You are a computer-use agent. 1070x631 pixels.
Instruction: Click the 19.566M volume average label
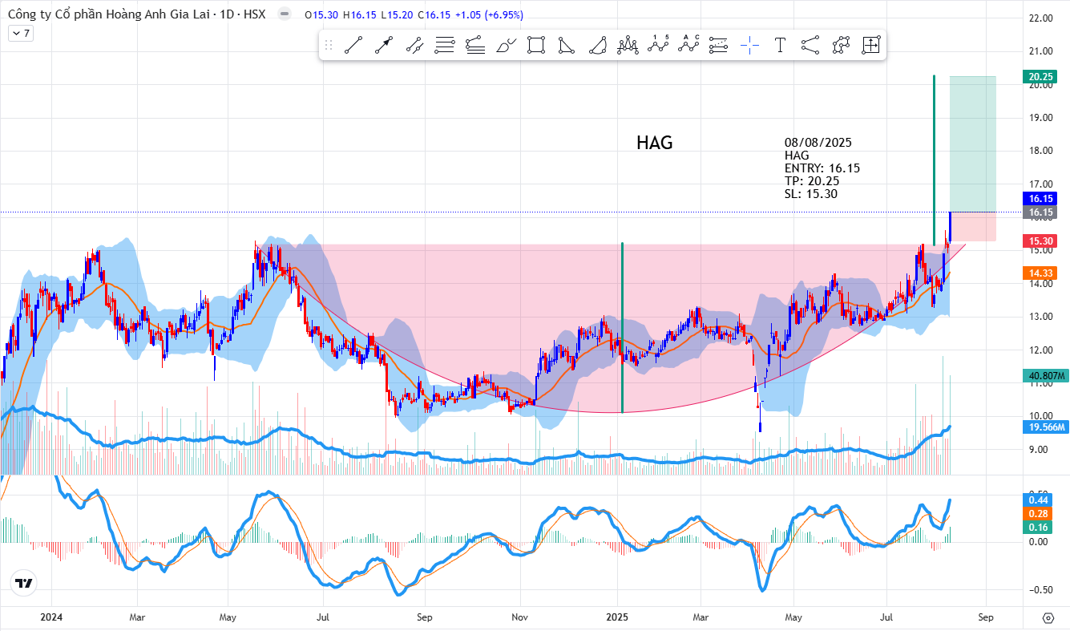point(1046,427)
